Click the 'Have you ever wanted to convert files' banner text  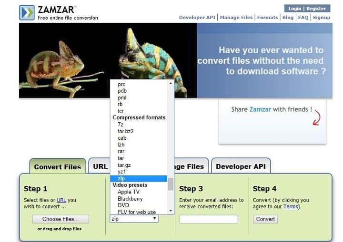click(262, 61)
